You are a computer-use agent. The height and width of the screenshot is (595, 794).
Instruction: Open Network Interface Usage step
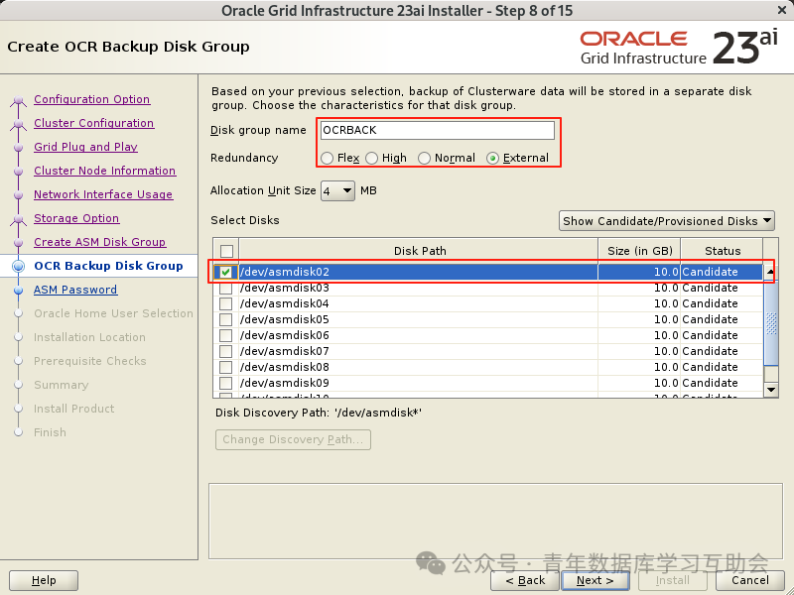pos(103,194)
